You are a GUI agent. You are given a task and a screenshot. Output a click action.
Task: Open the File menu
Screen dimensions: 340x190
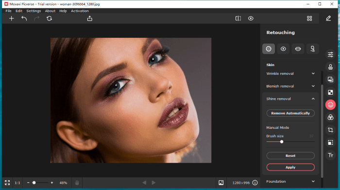click(x=8, y=11)
